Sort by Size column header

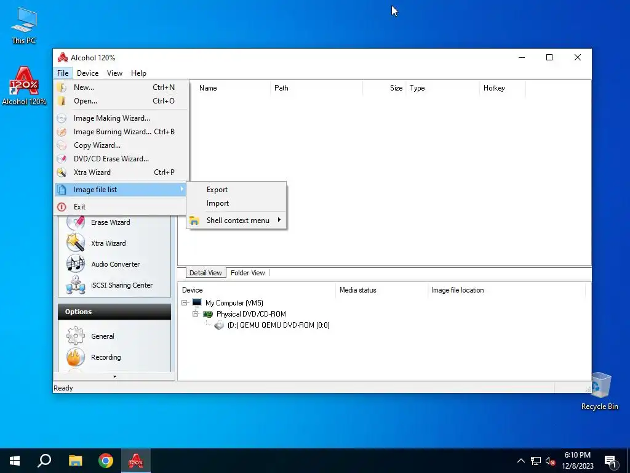pos(385,88)
